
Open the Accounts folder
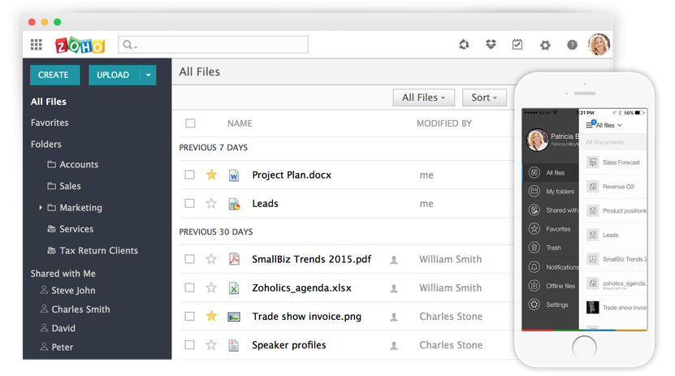(73, 164)
